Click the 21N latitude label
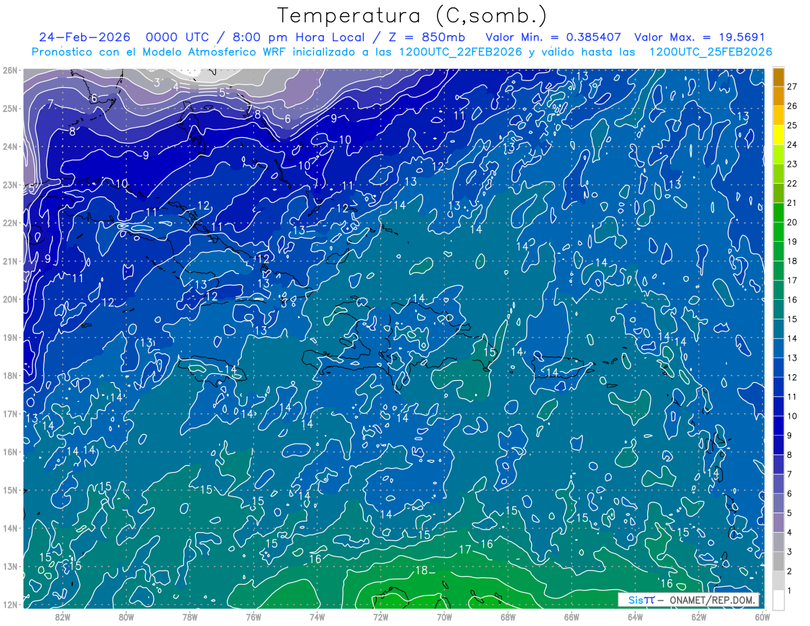The image size is (810, 626). click(x=10, y=261)
